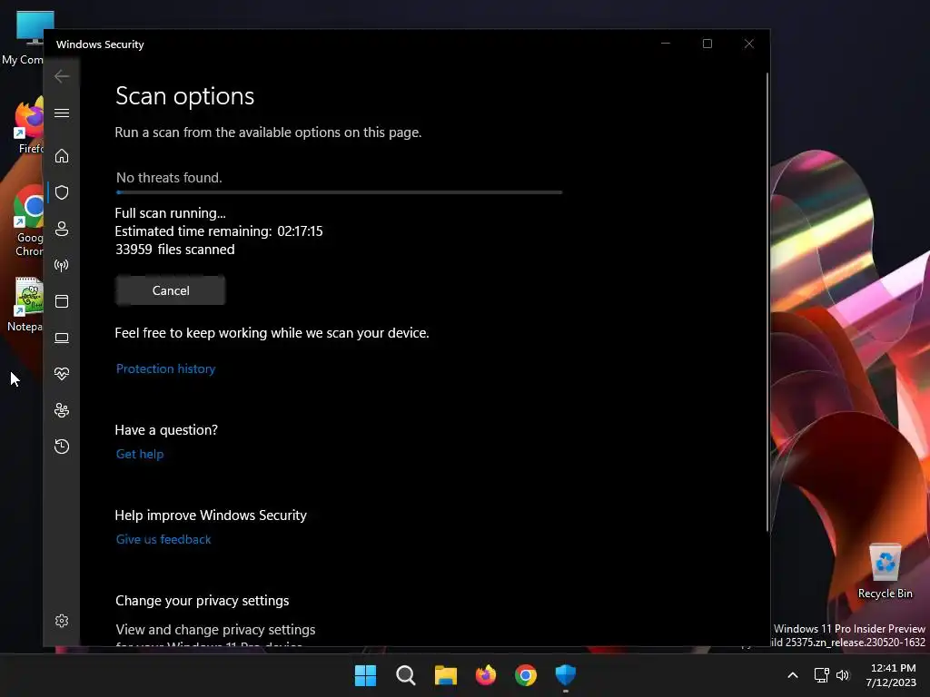Open the Protection history link

(x=165, y=368)
